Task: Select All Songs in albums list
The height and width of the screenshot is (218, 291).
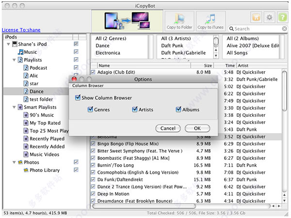Action: (x=237, y=53)
